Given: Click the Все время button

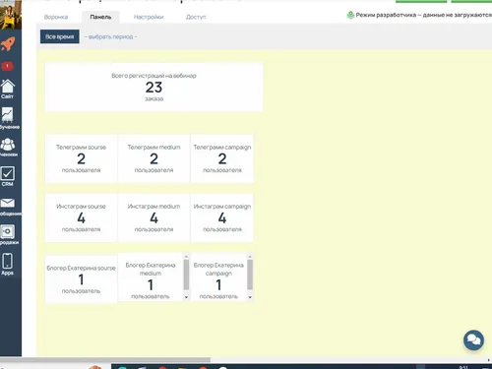Looking at the screenshot, I should pyautogui.click(x=60, y=36).
